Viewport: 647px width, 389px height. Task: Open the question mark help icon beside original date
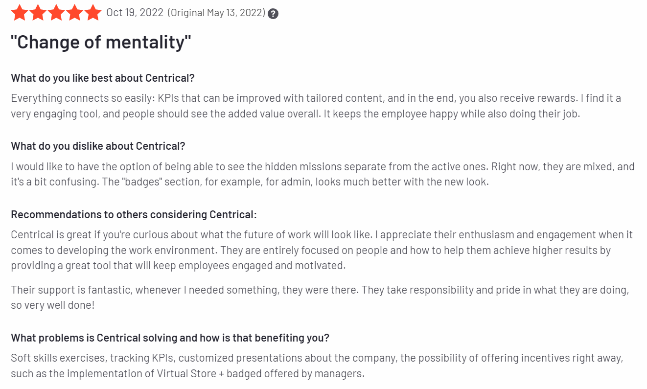(273, 14)
